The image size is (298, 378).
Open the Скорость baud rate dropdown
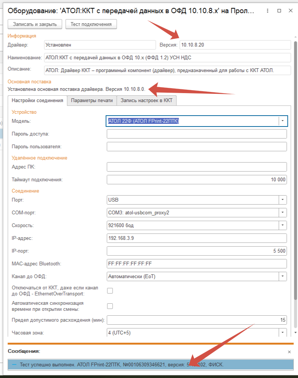coord(283,225)
